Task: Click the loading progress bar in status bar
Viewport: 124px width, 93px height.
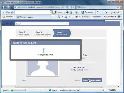Action: pos(18,90)
